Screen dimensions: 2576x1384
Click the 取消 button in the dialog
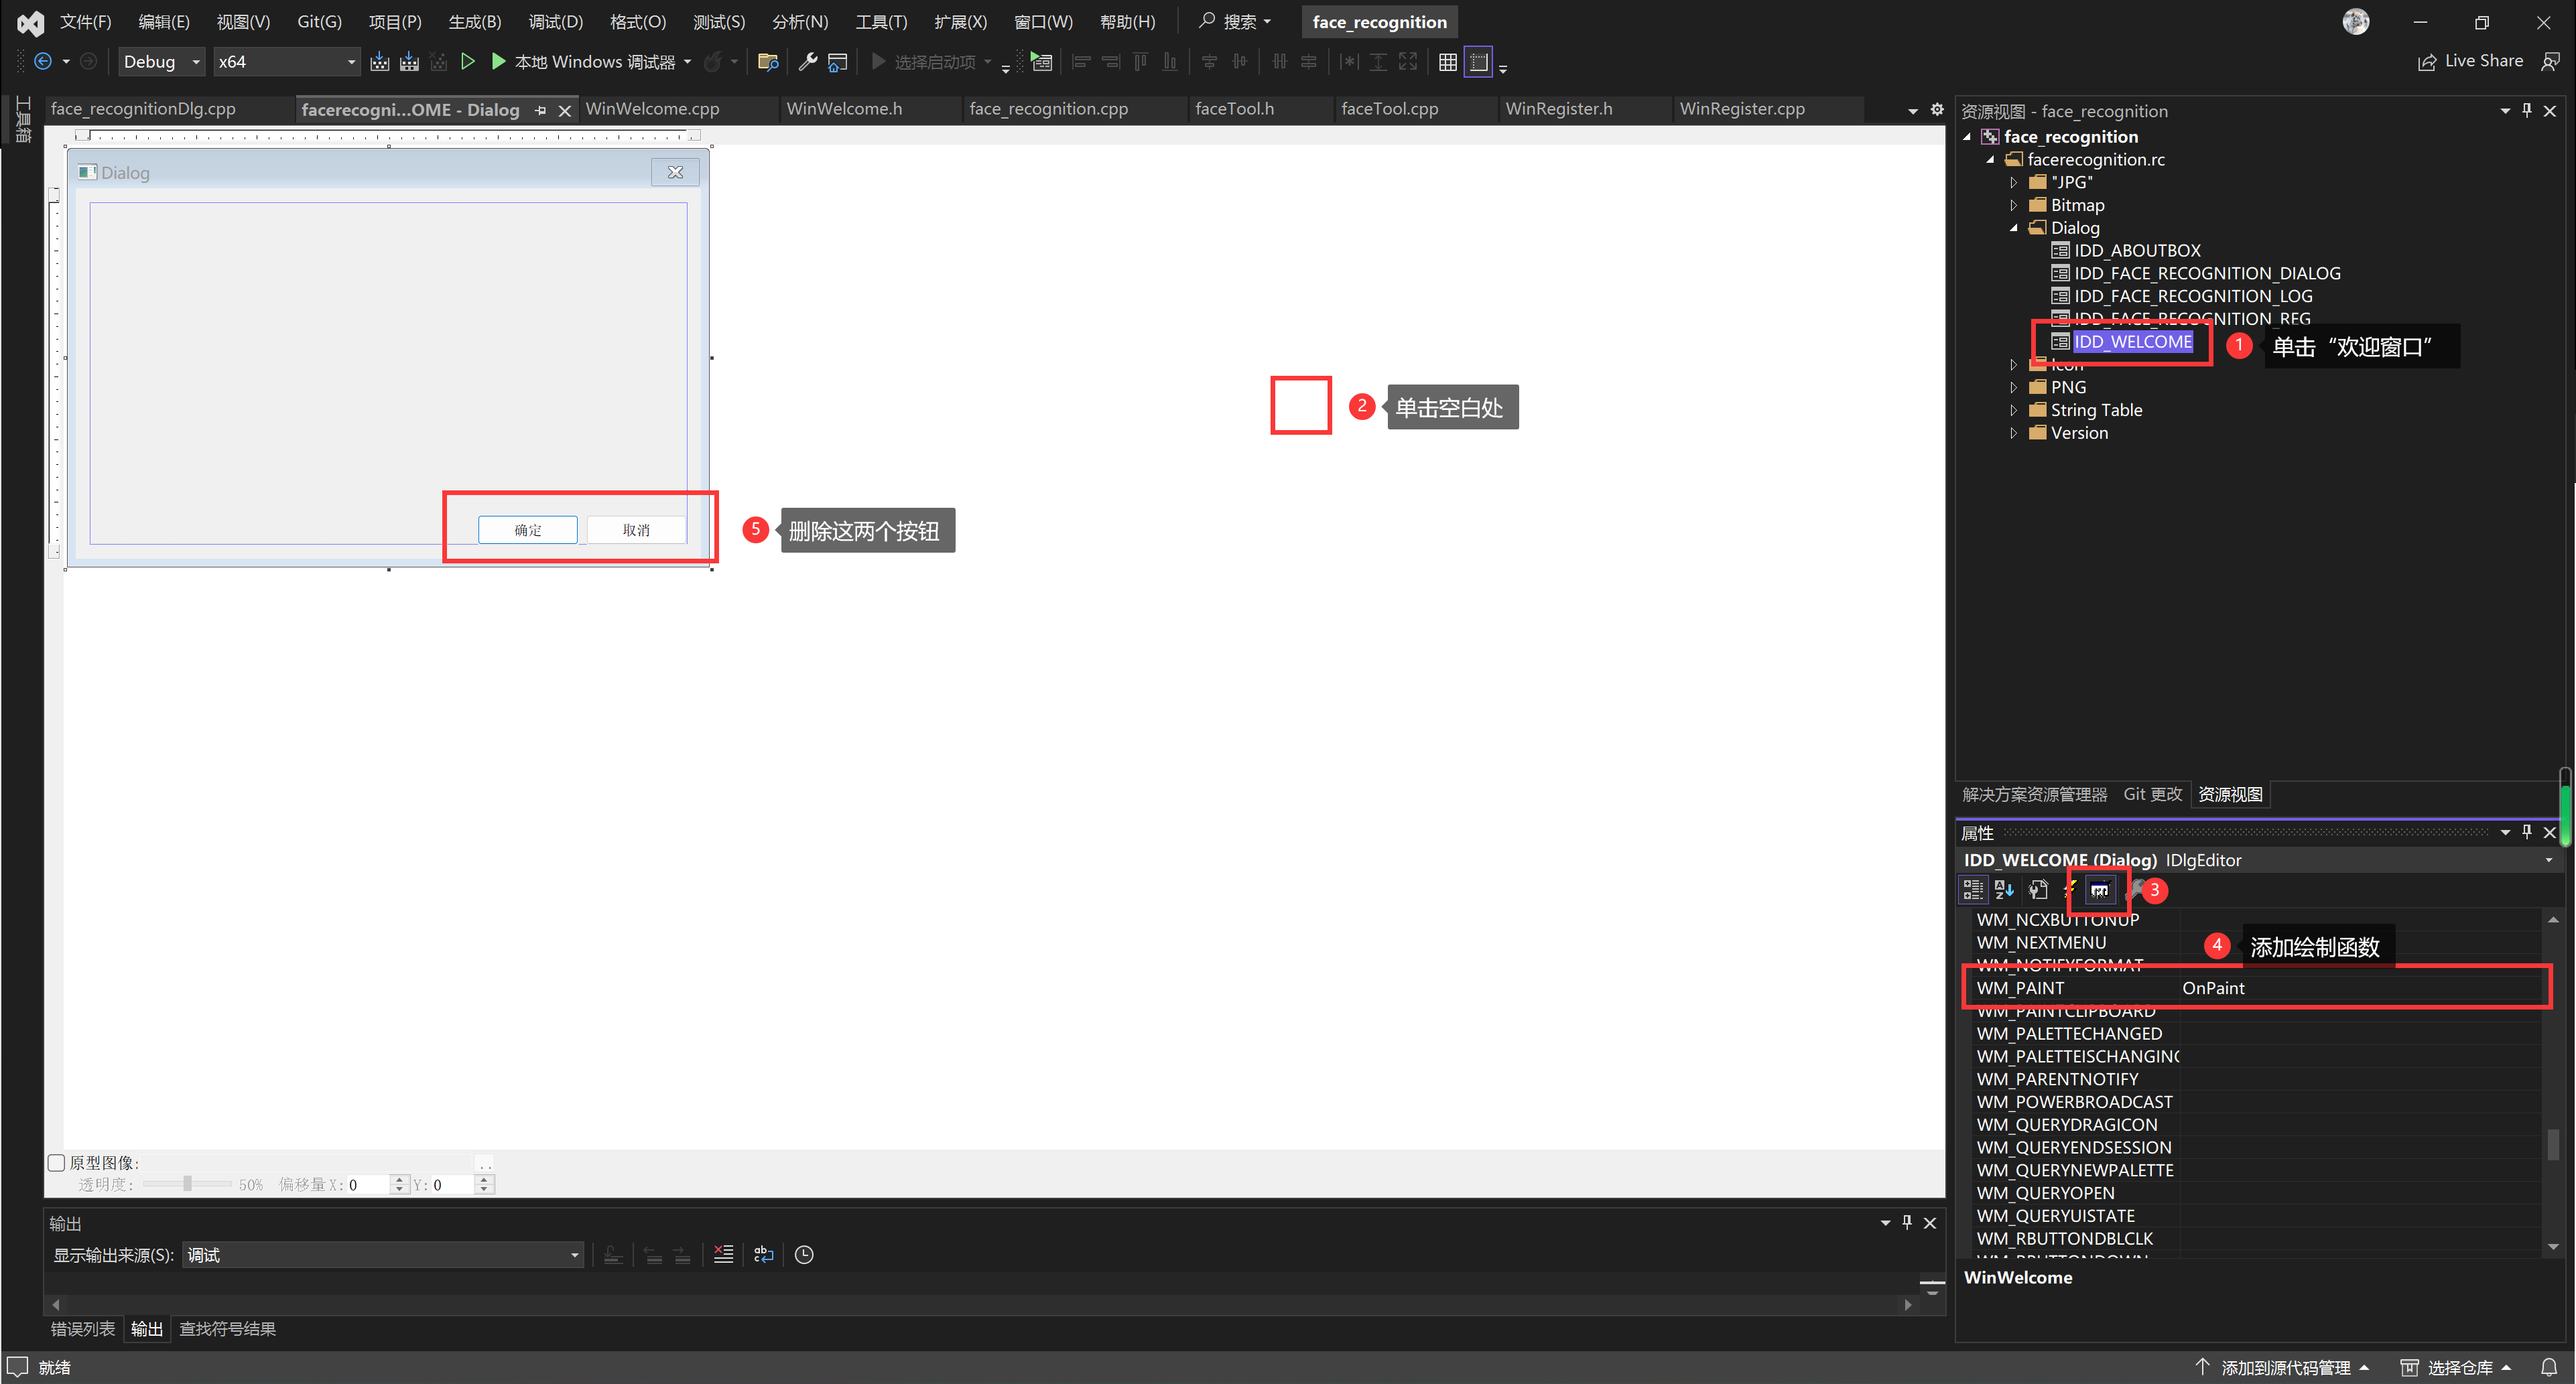[x=636, y=530]
